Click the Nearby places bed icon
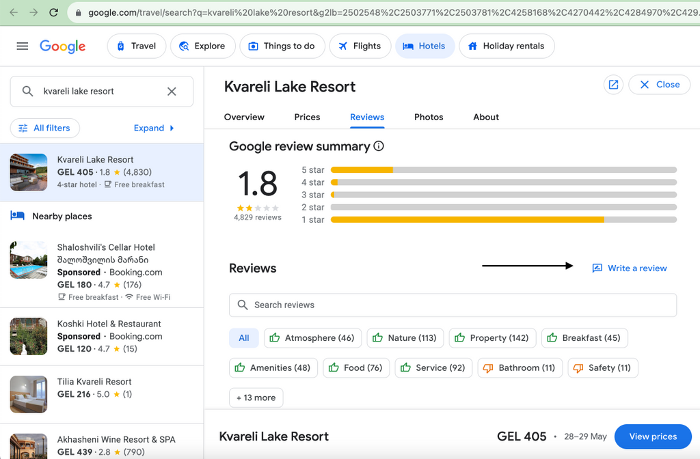Screen dimensions: 700x459 pyautogui.click(x=17, y=216)
